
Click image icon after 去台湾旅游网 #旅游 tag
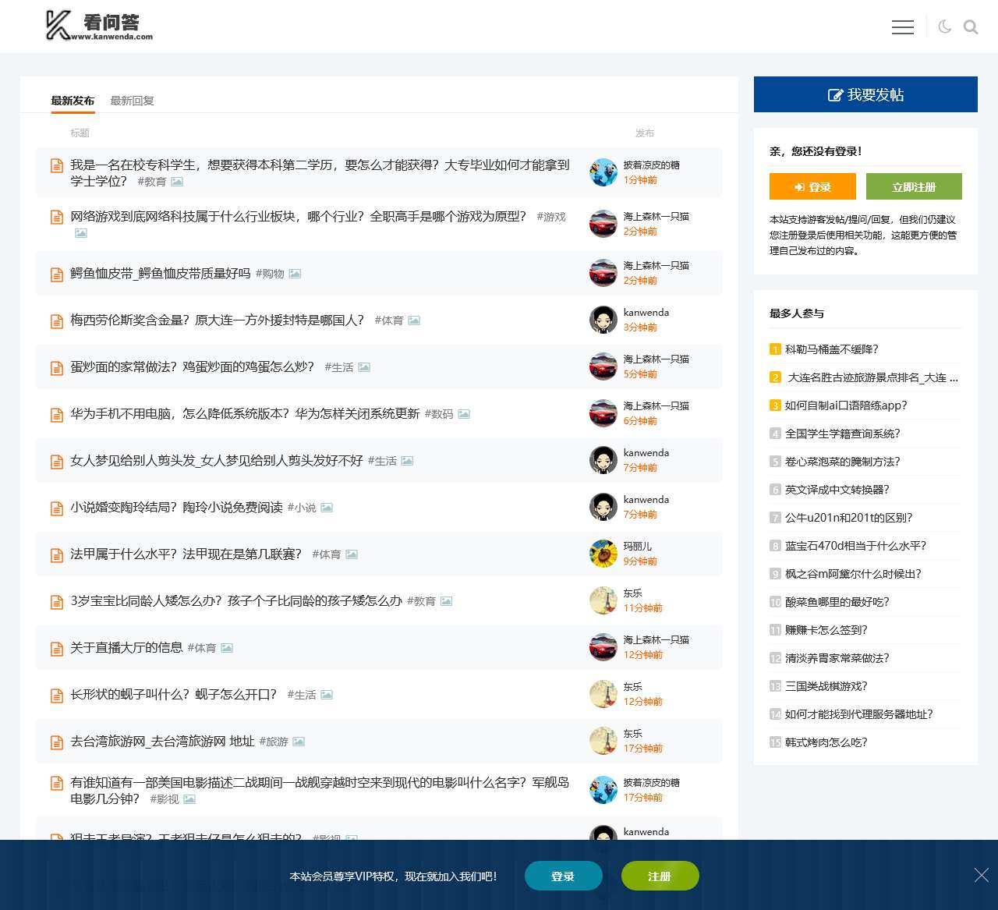point(299,742)
